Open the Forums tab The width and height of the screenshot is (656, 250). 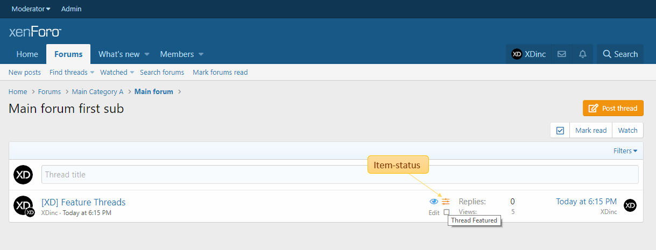click(x=68, y=54)
